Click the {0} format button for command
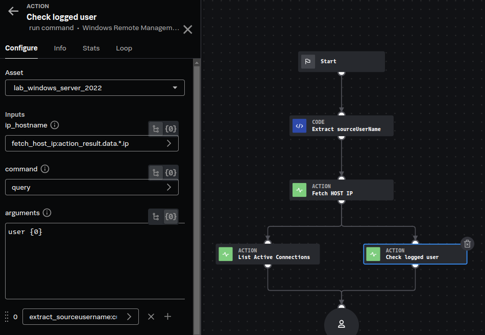This screenshot has width=485, height=335. pos(171,173)
